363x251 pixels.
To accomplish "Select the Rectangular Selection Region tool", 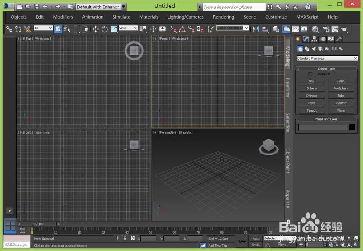I will coord(76,29).
